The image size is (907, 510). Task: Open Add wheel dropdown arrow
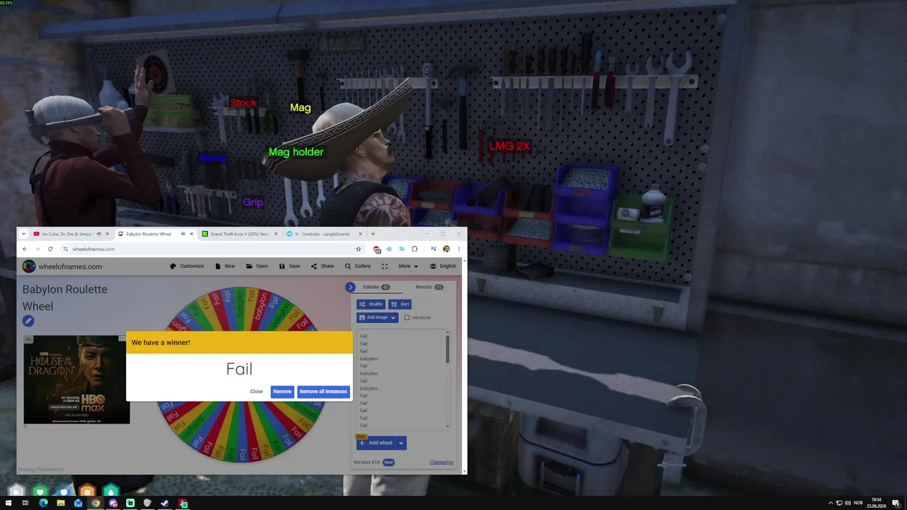401,443
